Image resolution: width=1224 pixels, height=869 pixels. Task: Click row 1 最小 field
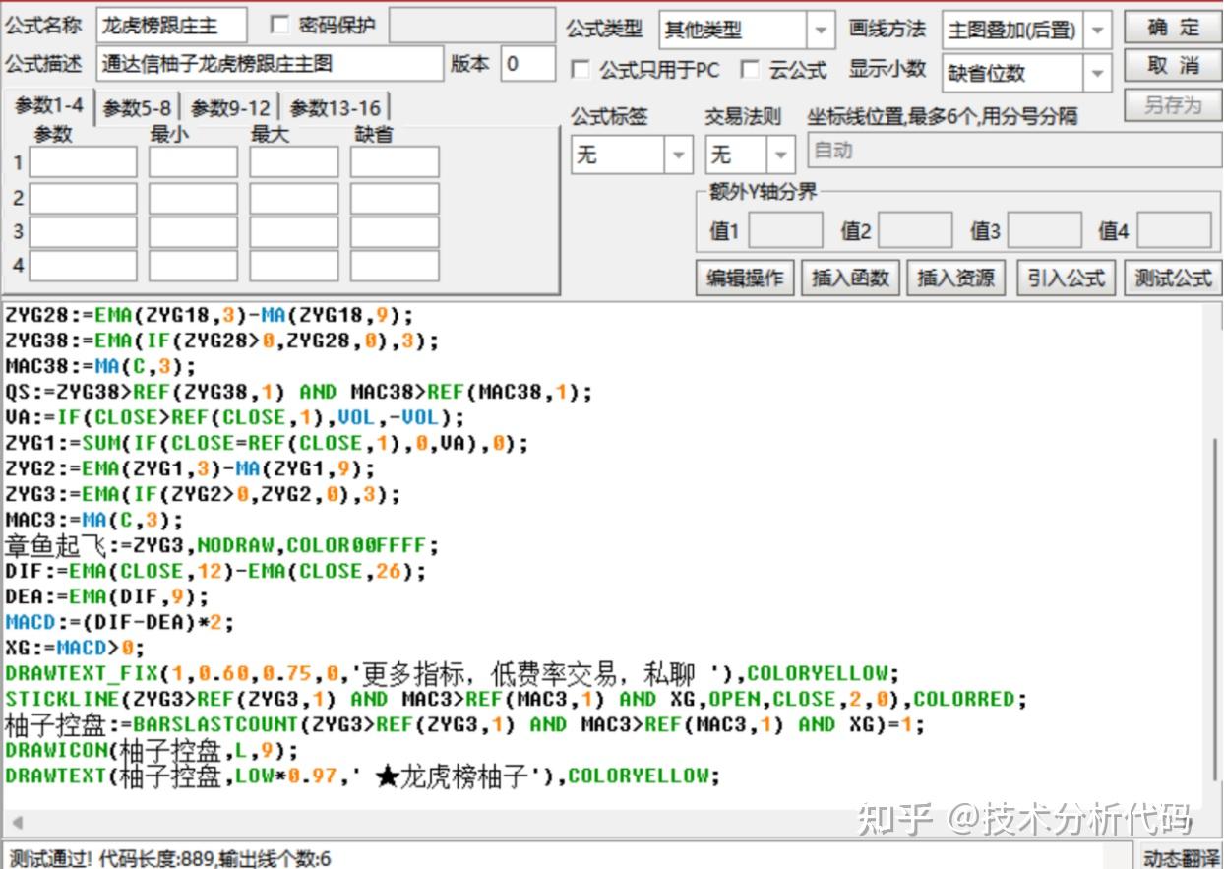[193, 162]
